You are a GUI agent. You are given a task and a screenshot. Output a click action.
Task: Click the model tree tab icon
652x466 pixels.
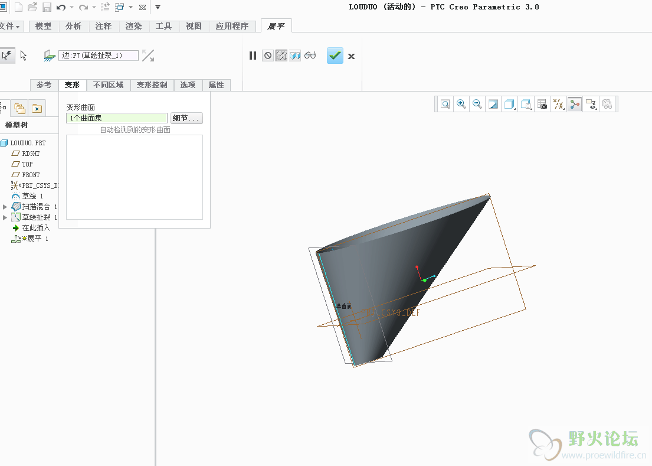click(4, 108)
